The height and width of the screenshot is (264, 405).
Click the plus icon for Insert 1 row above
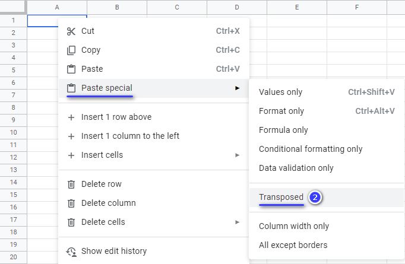[x=71, y=117]
